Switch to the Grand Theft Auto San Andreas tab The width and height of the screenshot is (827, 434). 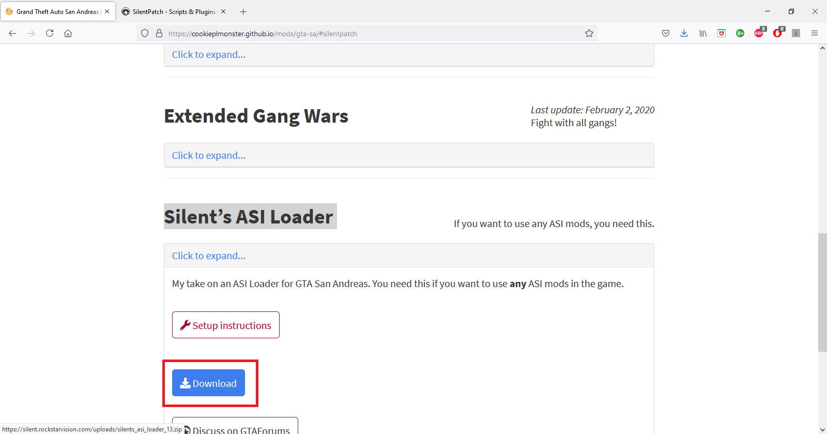(x=58, y=11)
